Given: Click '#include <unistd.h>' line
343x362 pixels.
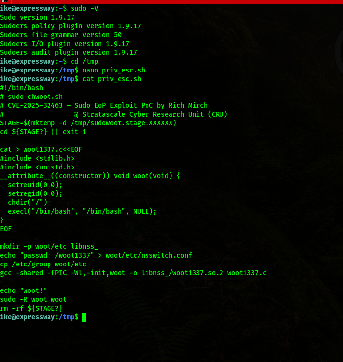Looking at the screenshot, I should 37,167.
